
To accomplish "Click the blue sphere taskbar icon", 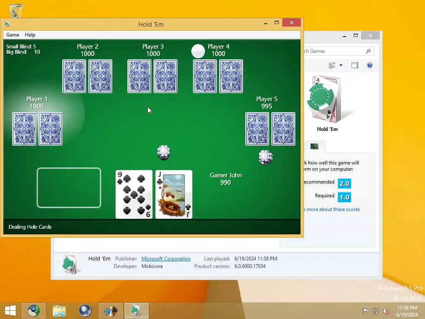I will 85,311.
